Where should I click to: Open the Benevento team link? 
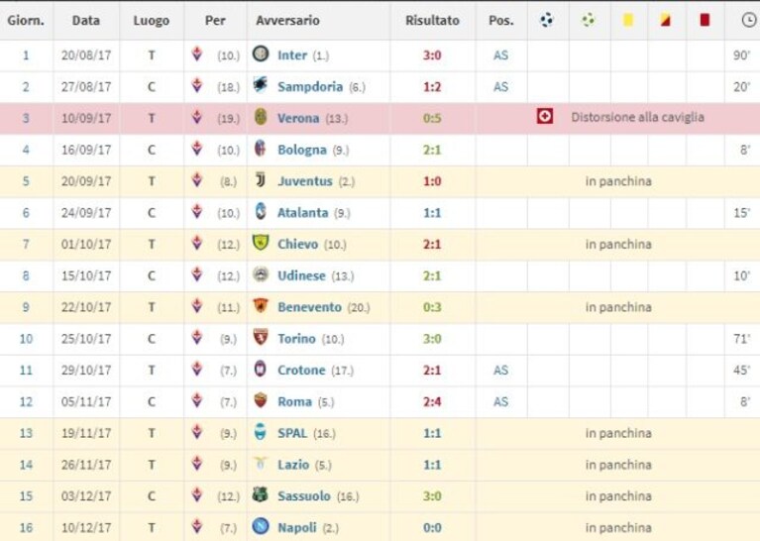pyautogui.click(x=310, y=307)
